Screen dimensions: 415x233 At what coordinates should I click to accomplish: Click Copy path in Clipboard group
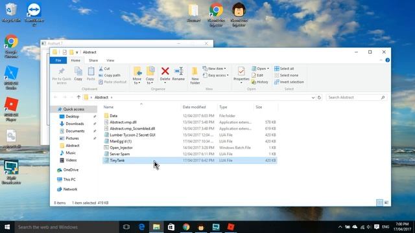(x=110, y=75)
